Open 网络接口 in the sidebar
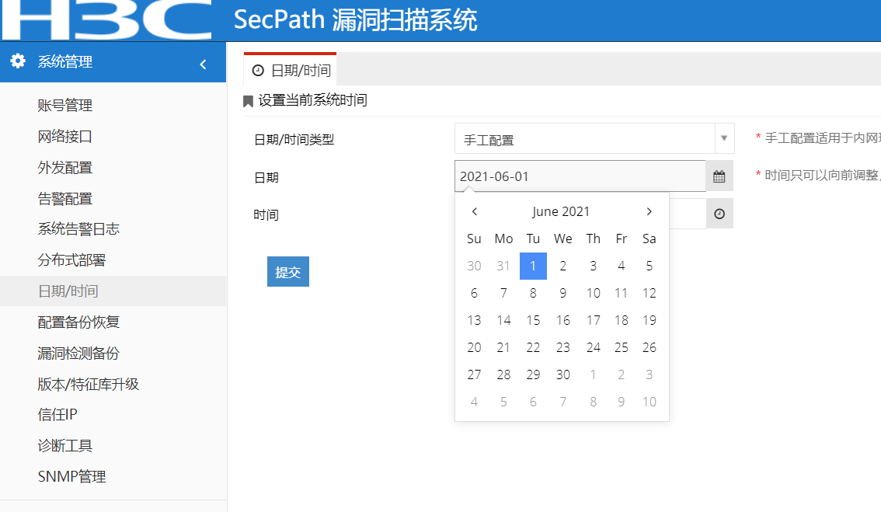This screenshot has width=881, height=512. point(65,137)
